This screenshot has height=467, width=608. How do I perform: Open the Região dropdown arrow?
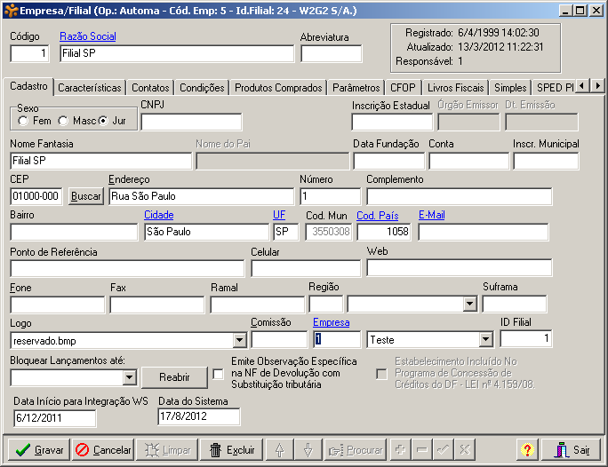470,304
